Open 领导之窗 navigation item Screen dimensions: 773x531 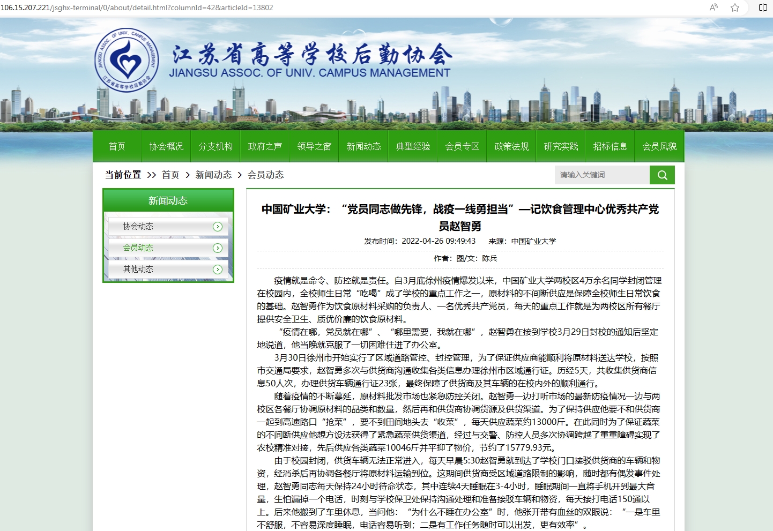click(314, 146)
